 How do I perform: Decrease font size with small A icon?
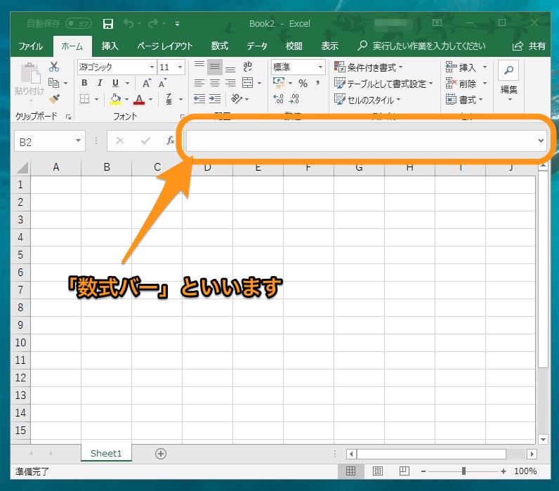point(162,83)
